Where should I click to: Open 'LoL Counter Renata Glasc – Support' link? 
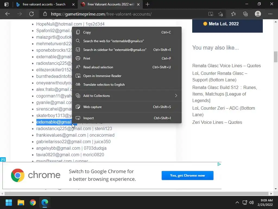pos(220,76)
